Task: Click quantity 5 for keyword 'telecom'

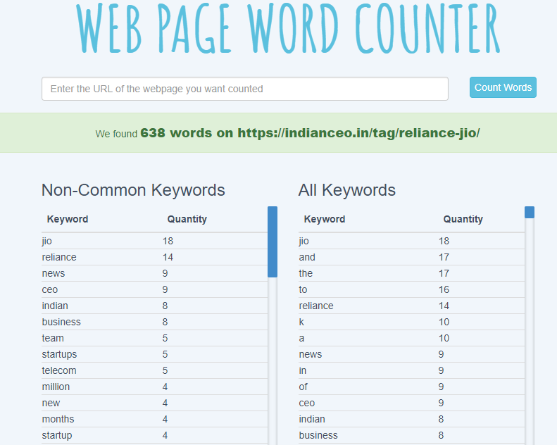Action: coord(165,370)
